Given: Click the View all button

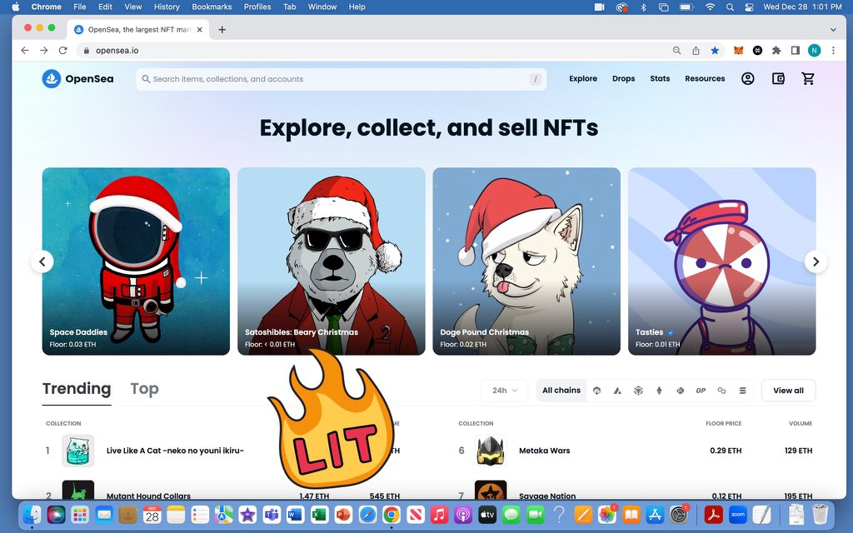Looking at the screenshot, I should point(788,390).
